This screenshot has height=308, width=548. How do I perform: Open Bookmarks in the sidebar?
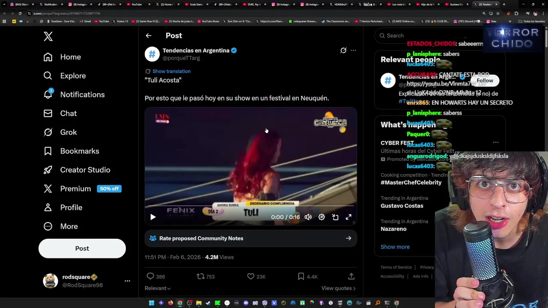pyautogui.click(x=71, y=151)
